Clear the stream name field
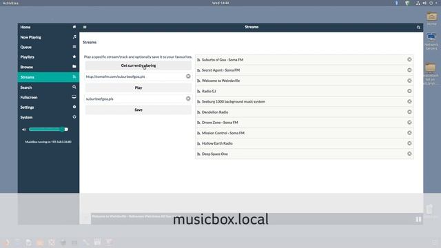This screenshot has width=441, height=248. pos(188,99)
